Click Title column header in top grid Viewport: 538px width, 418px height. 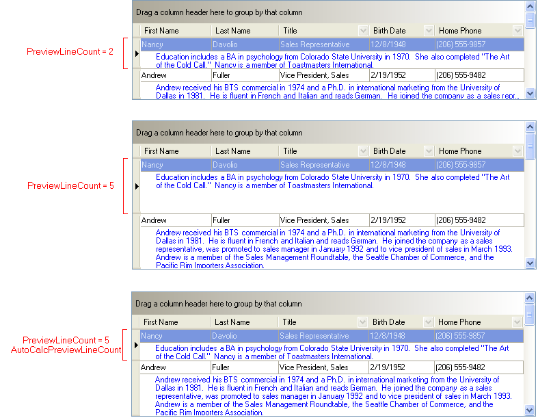[323, 31]
